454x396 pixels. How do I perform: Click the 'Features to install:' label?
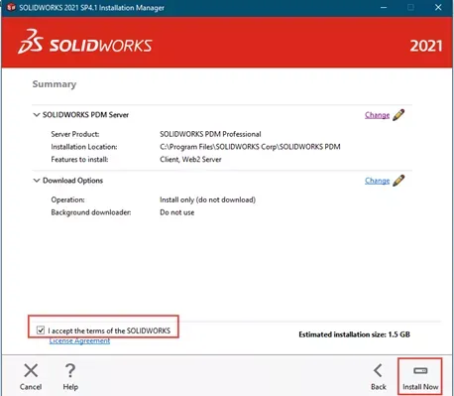click(x=79, y=159)
